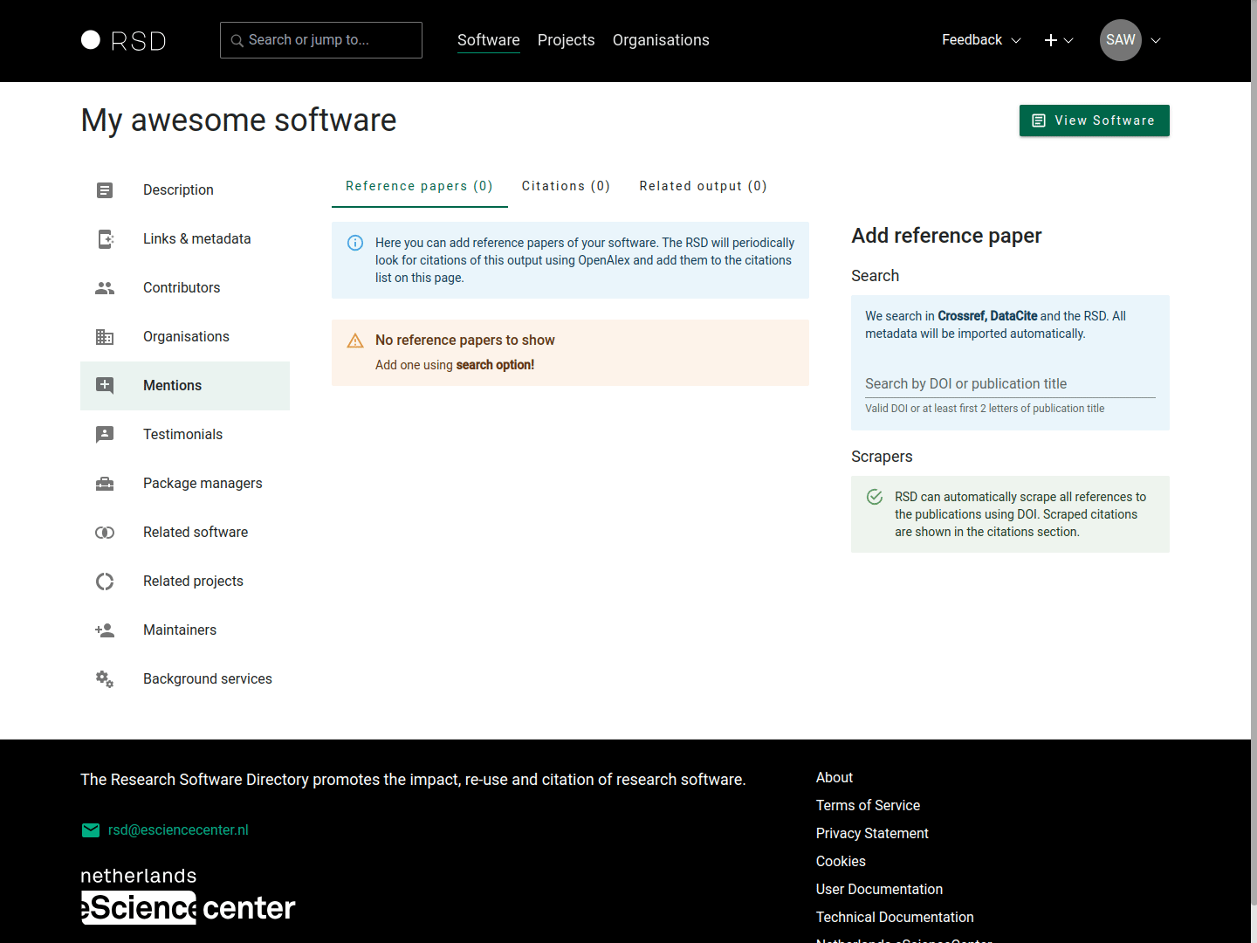Select the Contributors people icon
Image resolution: width=1257 pixels, height=943 pixels.
105,288
